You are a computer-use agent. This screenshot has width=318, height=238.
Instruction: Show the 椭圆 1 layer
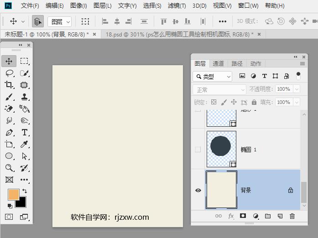[x=198, y=150]
